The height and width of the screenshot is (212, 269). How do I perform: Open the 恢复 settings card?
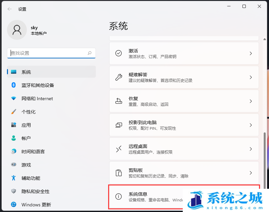(184, 101)
